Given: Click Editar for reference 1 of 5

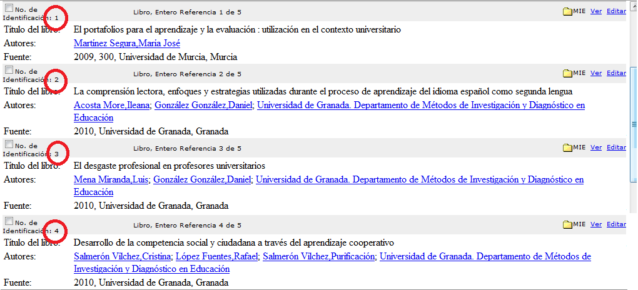Looking at the screenshot, I should [616, 11].
